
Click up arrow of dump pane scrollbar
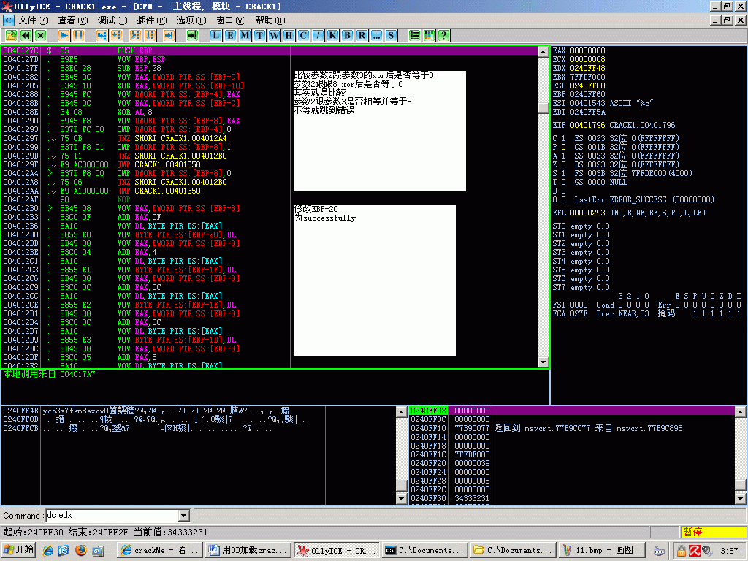pos(402,412)
